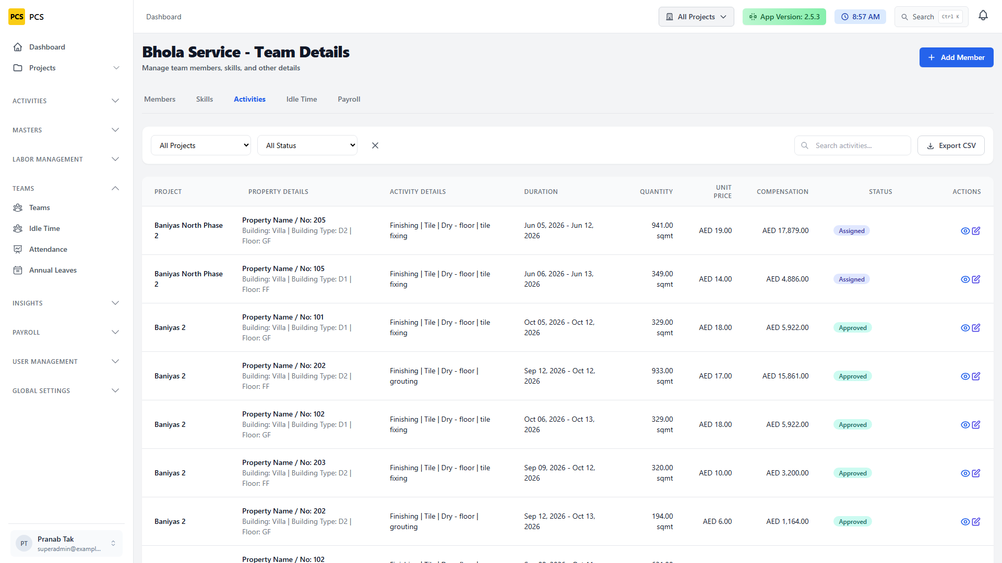The height and width of the screenshot is (563, 1002).
Task: Open the All Projects filter dropdown
Action: (x=201, y=145)
